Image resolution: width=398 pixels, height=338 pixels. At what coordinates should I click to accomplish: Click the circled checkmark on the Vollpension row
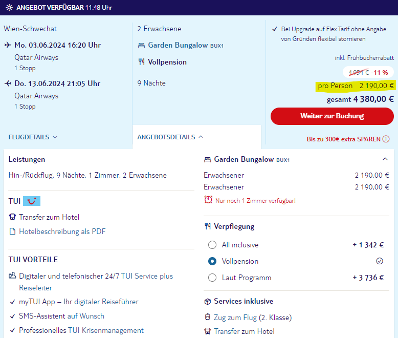click(380, 261)
